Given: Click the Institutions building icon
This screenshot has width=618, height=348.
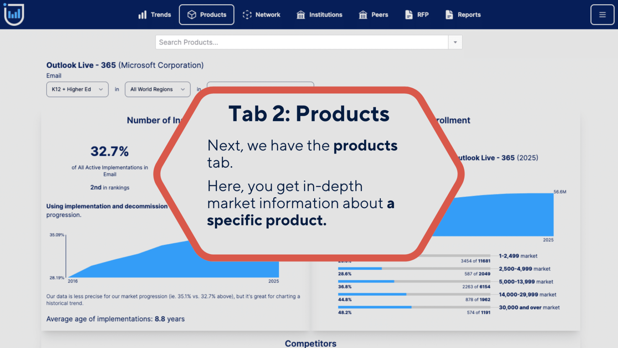Looking at the screenshot, I should pos(301,15).
